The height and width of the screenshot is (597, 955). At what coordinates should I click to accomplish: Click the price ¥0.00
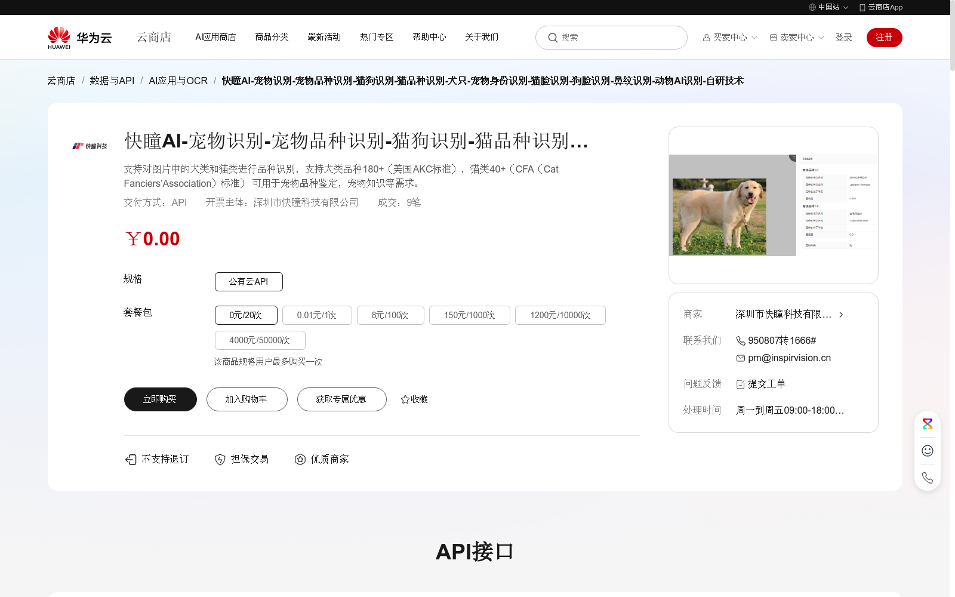click(x=152, y=239)
